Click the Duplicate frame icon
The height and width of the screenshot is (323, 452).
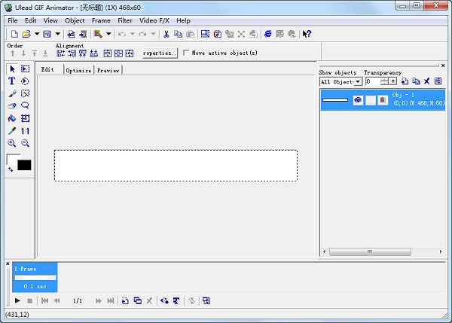click(138, 301)
